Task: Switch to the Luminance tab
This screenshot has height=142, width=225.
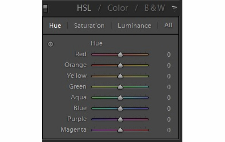Action: click(x=134, y=26)
